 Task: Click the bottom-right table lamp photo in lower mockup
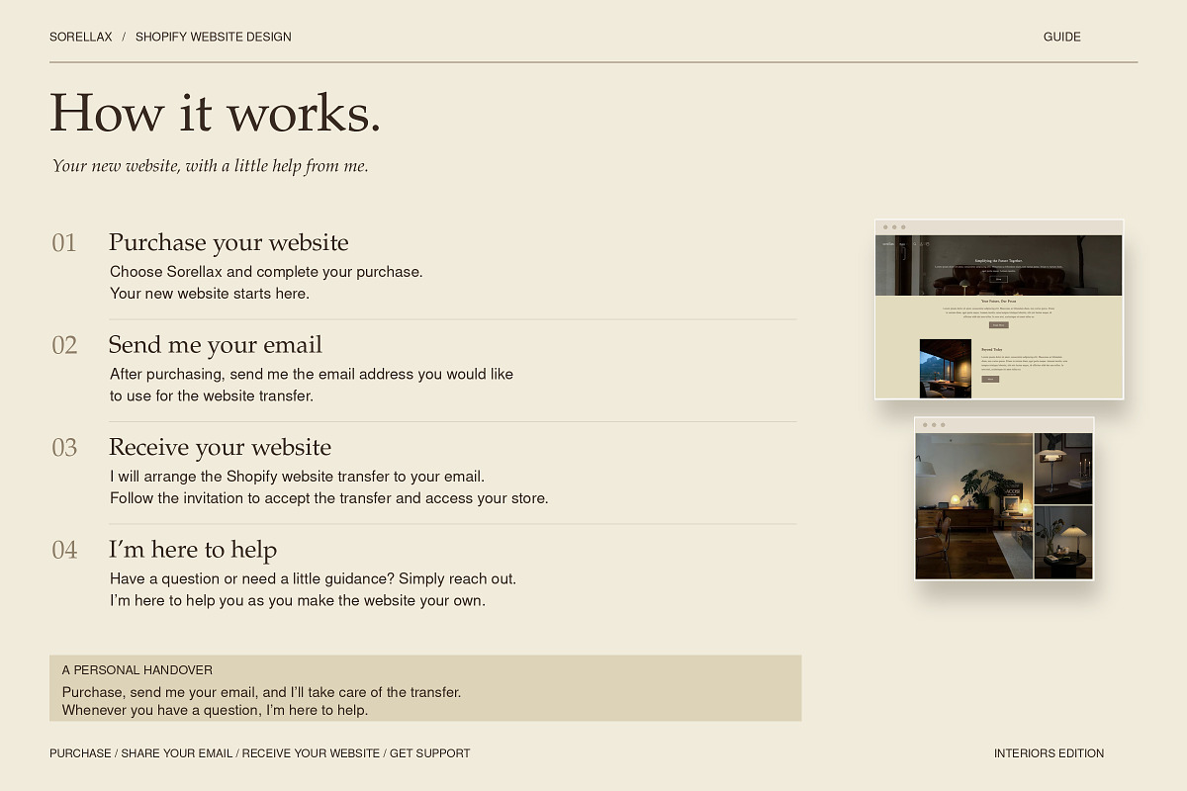(1063, 543)
